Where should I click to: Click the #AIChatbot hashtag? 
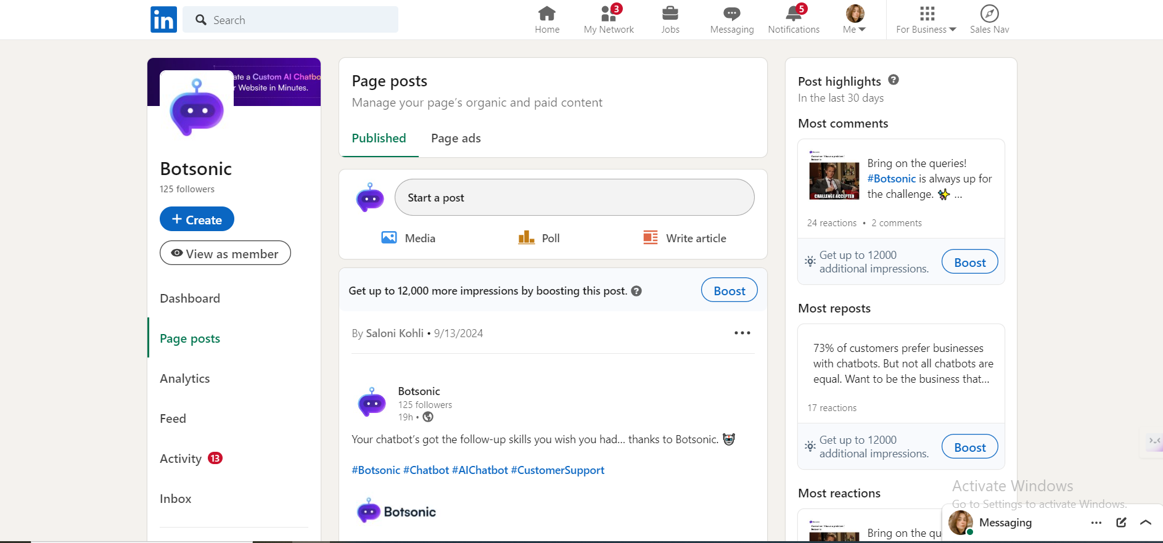click(480, 470)
